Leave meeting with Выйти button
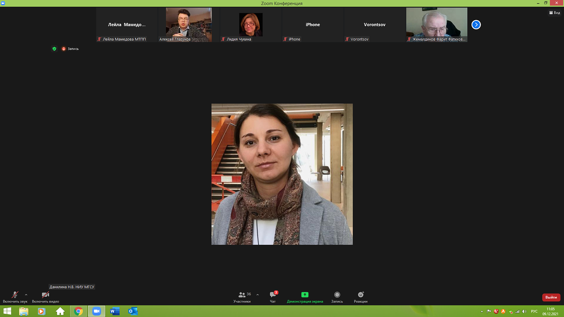 (x=551, y=297)
